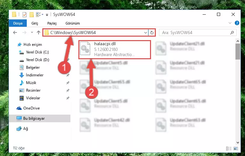Click the Videolar film icon
The image size is (245, 156).
point(22,98)
